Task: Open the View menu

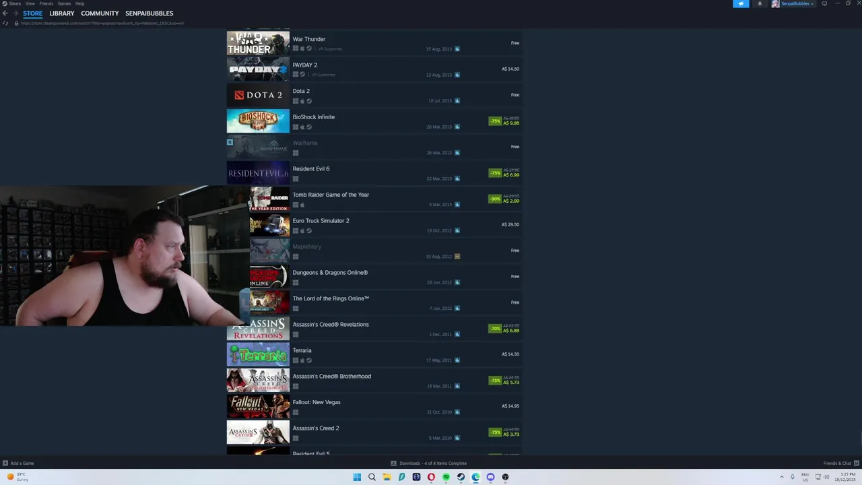Action: tap(30, 3)
